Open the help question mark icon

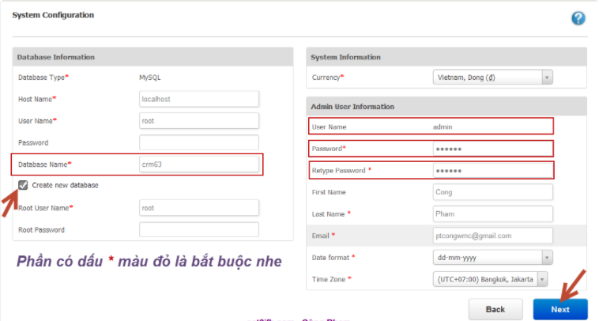point(578,18)
